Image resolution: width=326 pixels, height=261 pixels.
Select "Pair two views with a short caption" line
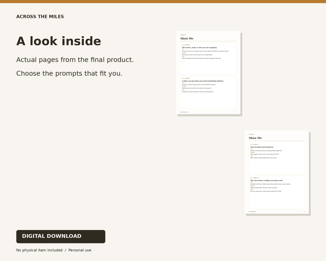pos(266,191)
